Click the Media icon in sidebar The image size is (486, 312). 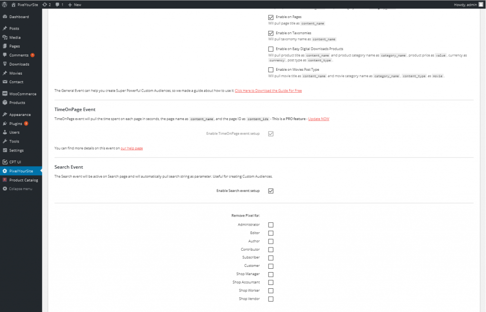(5, 37)
